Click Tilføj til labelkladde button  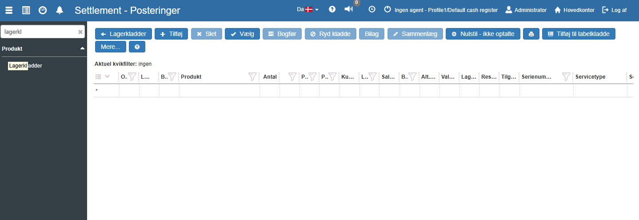[x=579, y=34]
